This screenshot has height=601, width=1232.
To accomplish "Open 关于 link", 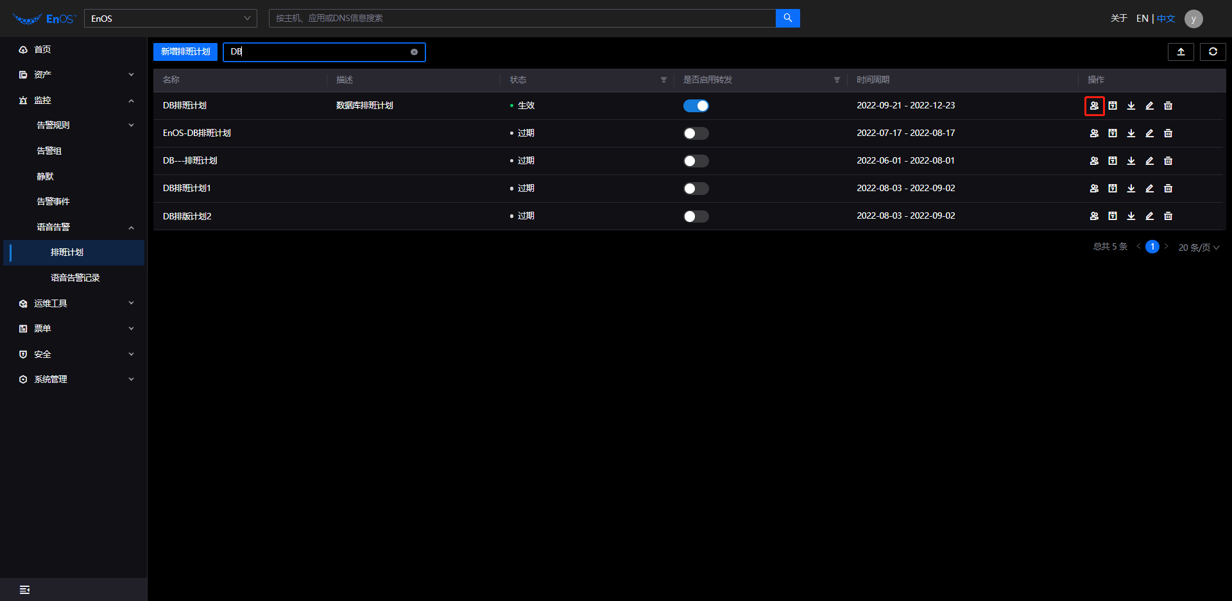I will [x=1119, y=19].
